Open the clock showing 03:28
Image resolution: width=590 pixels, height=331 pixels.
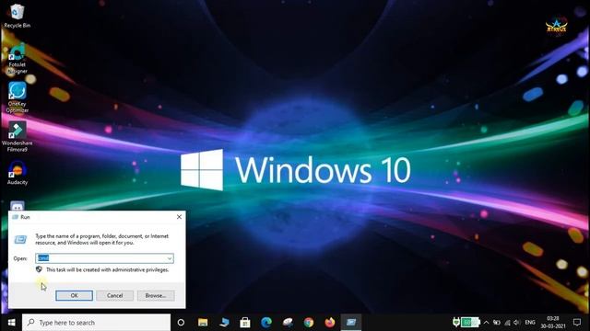click(553, 323)
